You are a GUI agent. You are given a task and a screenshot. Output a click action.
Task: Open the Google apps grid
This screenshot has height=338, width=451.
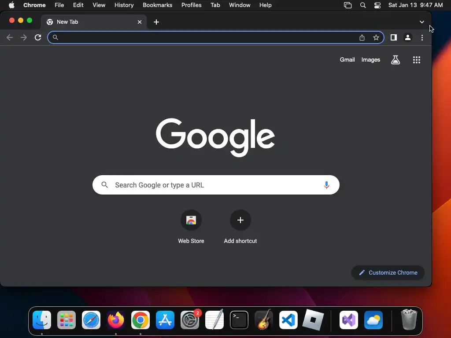417,60
